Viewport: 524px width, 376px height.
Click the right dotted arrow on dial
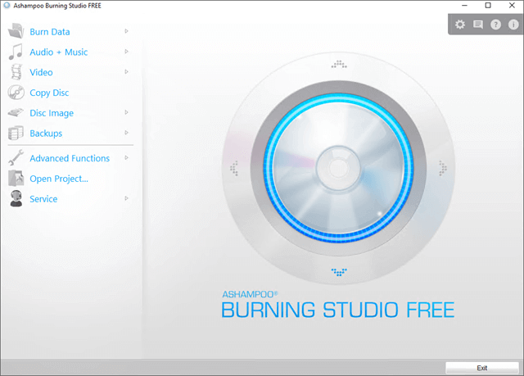coord(443,168)
